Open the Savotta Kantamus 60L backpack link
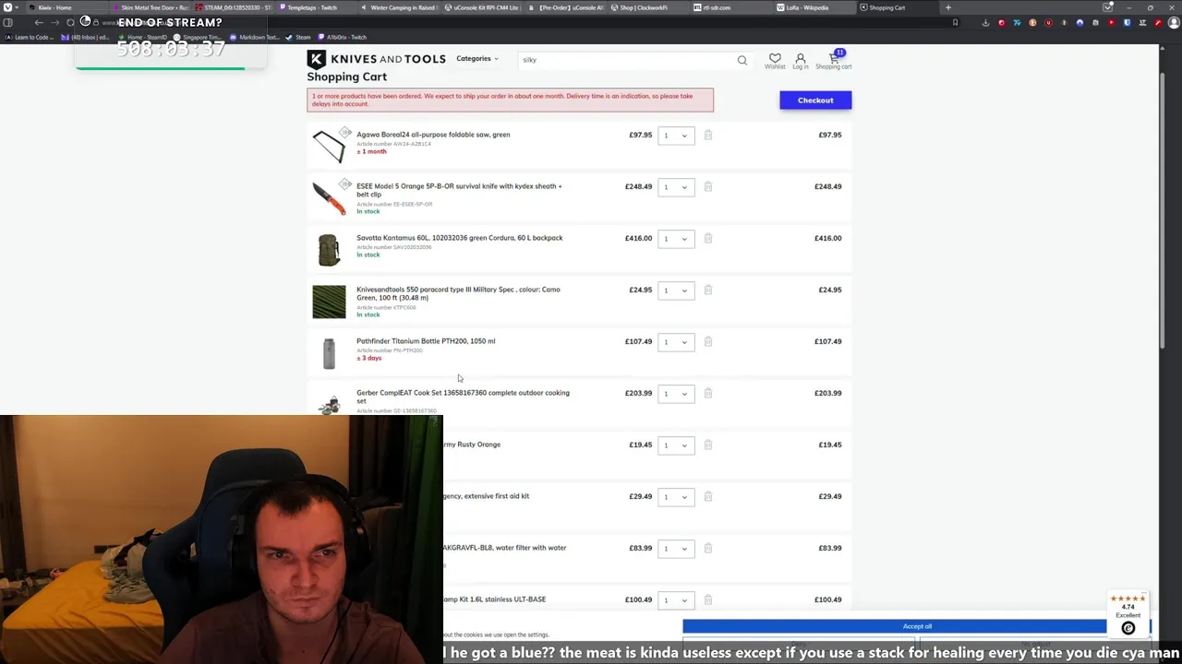The width and height of the screenshot is (1182, 664). [459, 238]
